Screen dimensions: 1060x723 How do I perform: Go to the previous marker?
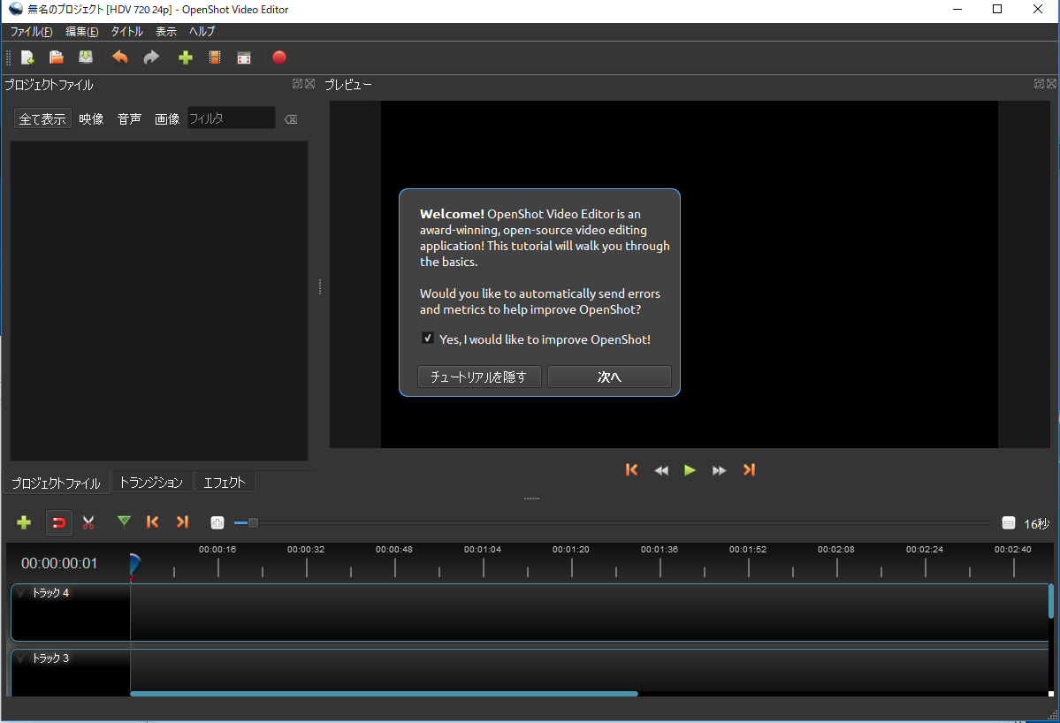click(153, 521)
